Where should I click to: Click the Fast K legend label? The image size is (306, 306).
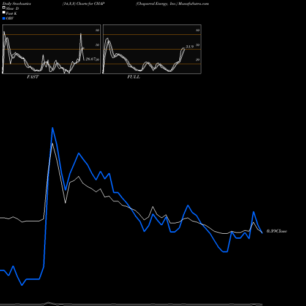click(x=12, y=13)
